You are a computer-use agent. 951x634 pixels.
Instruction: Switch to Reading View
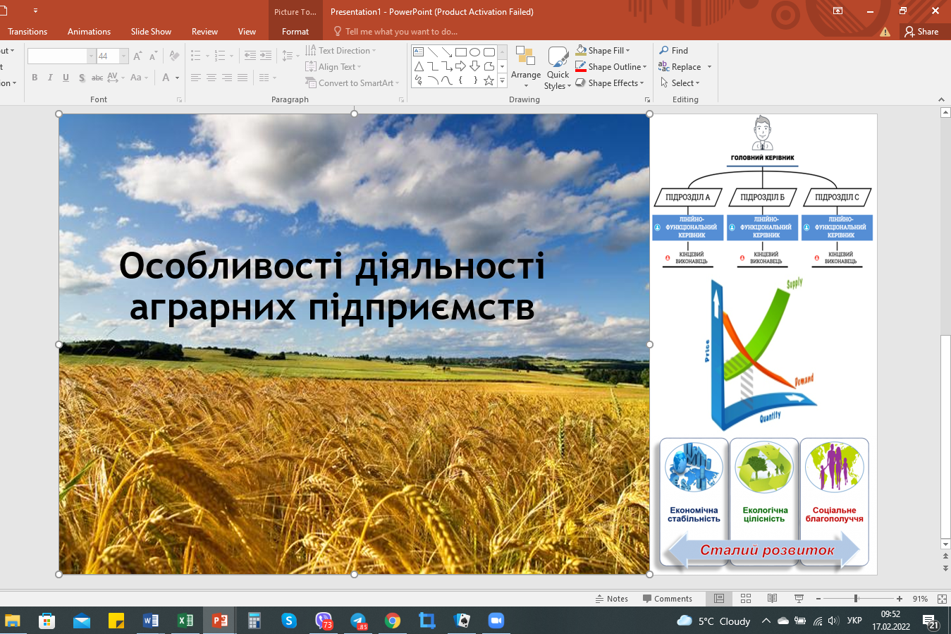773,599
